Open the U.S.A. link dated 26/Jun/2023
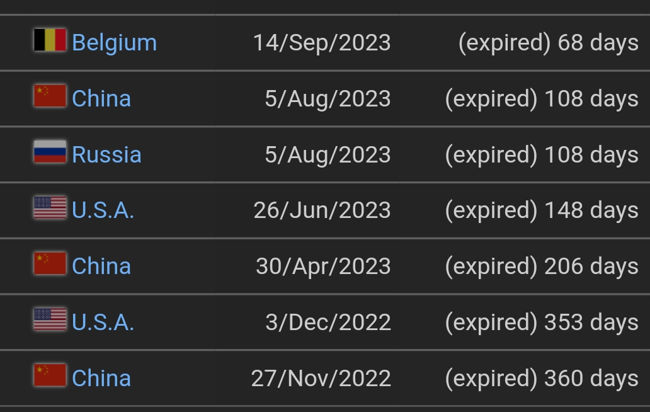The image size is (650, 412). pyautogui.click(x=103, y=210)
